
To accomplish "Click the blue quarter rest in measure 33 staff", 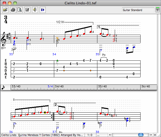I will tap(14, 43).
